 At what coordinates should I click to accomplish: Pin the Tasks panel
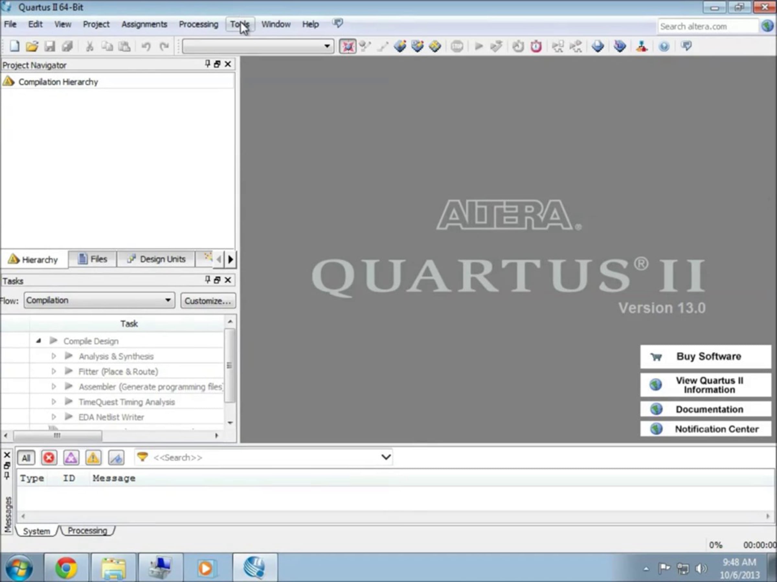208,280
